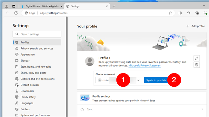209x117 pixels.
Task: Switch to the Digital Citizen tab
Action: [x=42, y=6]
